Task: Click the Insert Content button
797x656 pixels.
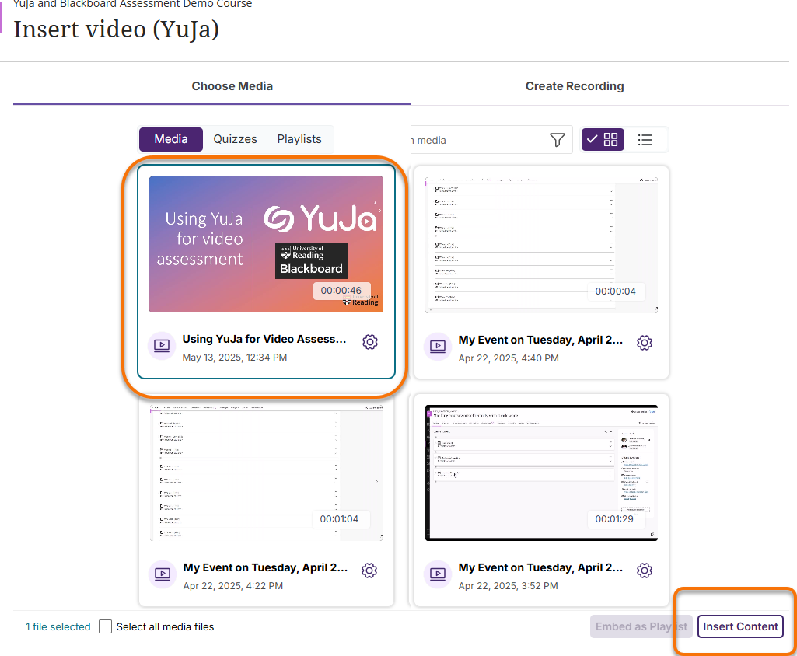Action: point(739,626)
